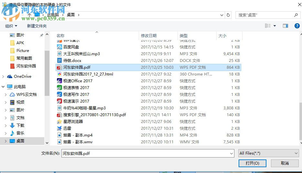Click the 河东软件园.pdf file icon
302x173 pixels.
[x=59, y=67]
